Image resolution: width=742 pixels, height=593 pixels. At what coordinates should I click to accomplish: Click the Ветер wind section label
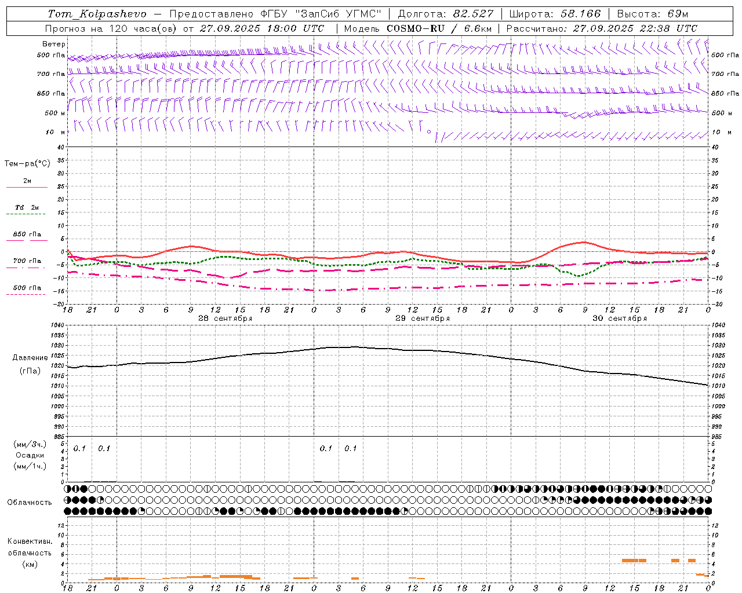coord(54,44)
